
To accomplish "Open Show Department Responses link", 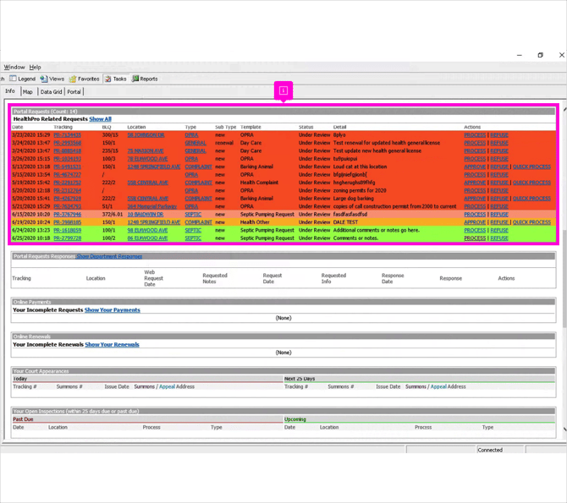I will [109, 256].
